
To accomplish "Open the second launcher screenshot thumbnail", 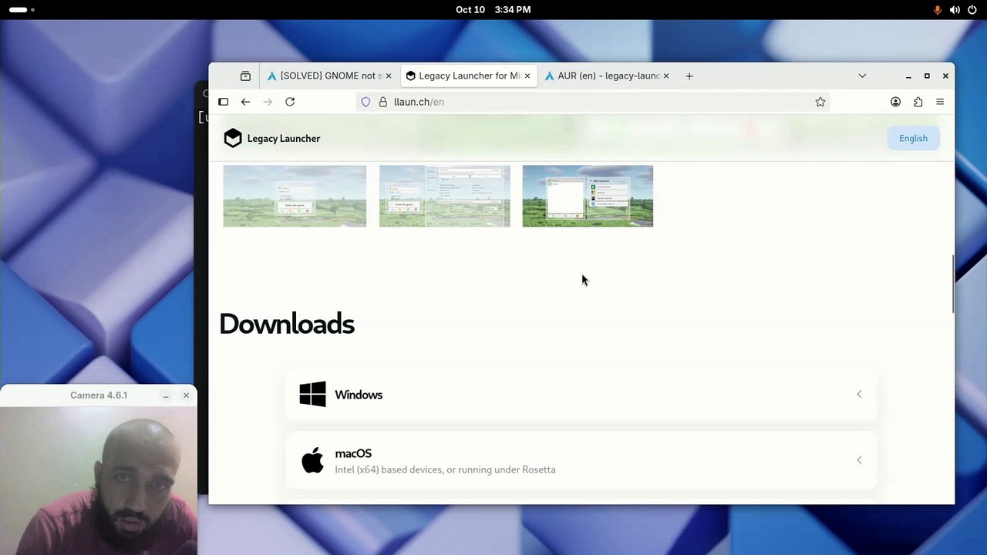I will (x=444, y=196).
